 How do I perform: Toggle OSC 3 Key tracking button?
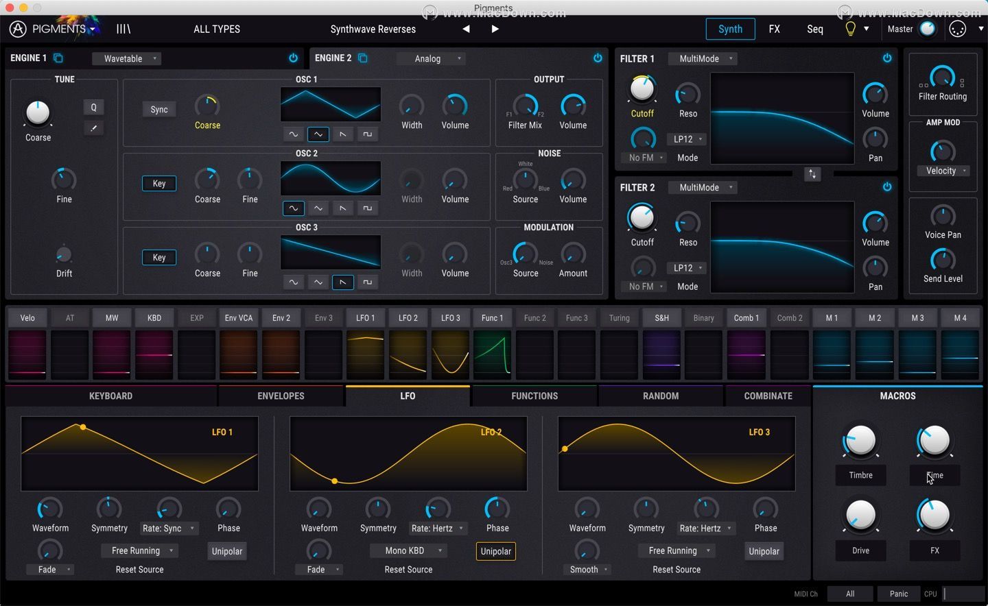click(159, 258)
